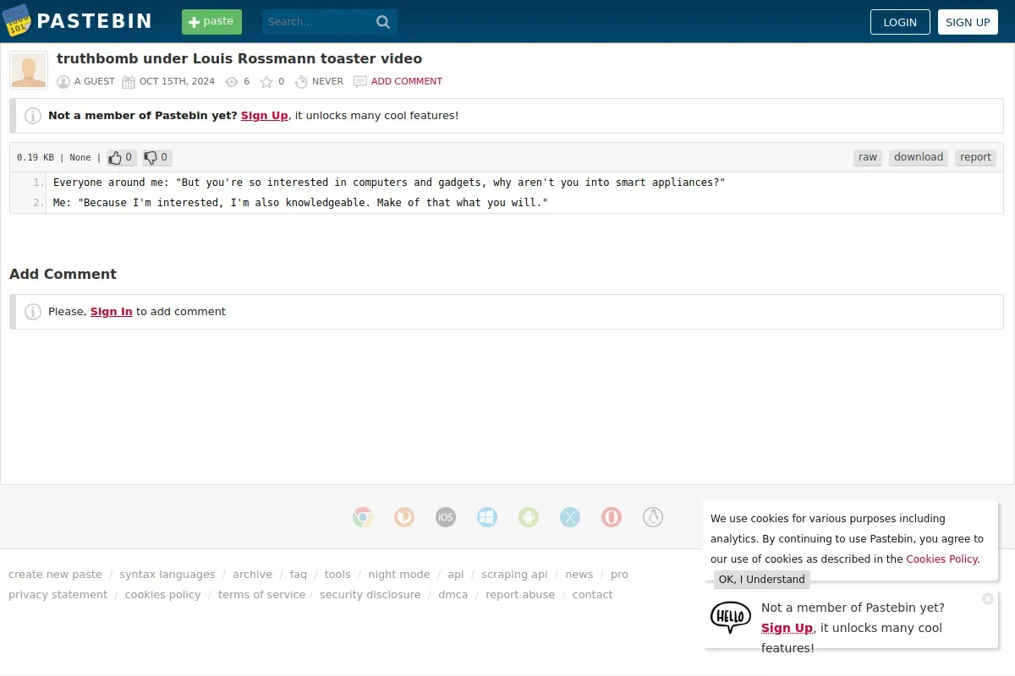1015x676 pixels.
Task: Click the LOGIN button
Action: point(900,22)
